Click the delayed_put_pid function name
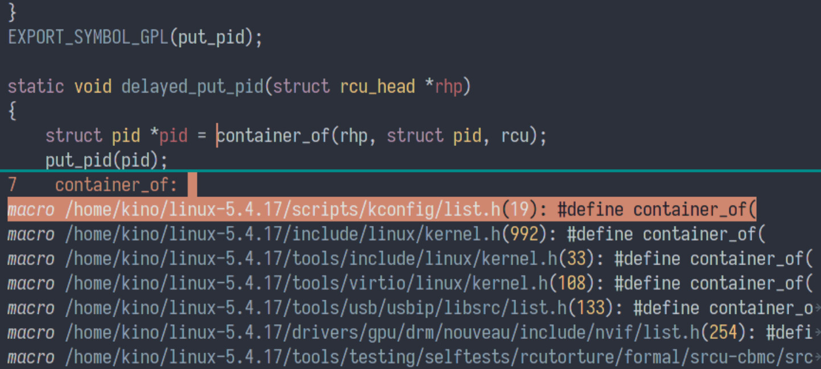Viewport: 821px width, 369px height. click(192, 87)
